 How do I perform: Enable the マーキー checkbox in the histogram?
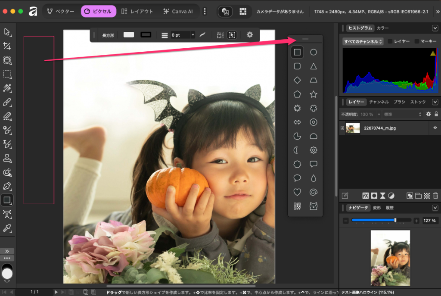[x=417, y=41]
